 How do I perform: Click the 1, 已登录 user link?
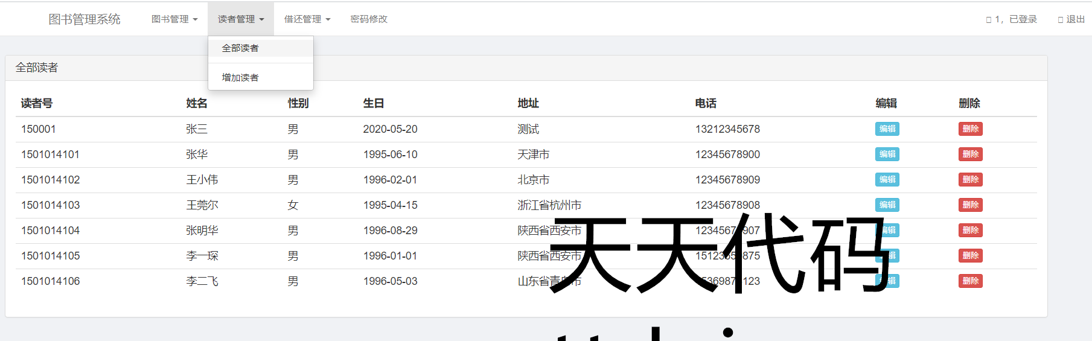click(1012, 19)
